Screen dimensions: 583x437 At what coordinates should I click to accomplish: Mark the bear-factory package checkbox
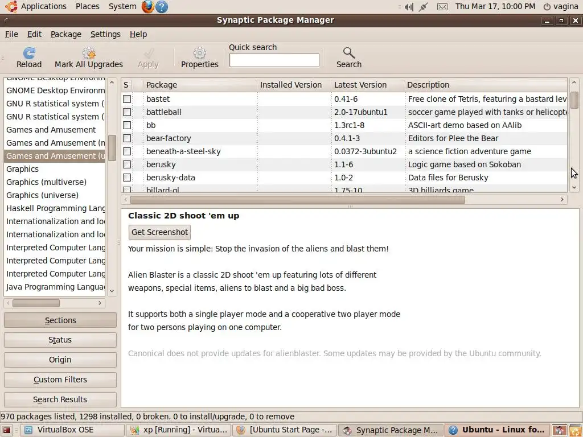127,138
